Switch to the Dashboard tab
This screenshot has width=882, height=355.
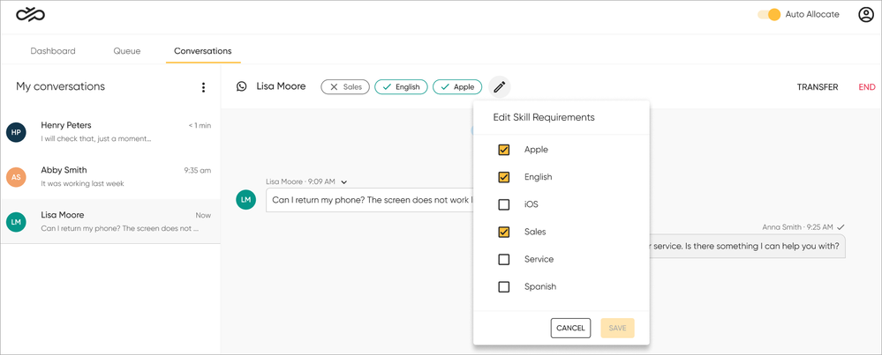click(53, 51)
